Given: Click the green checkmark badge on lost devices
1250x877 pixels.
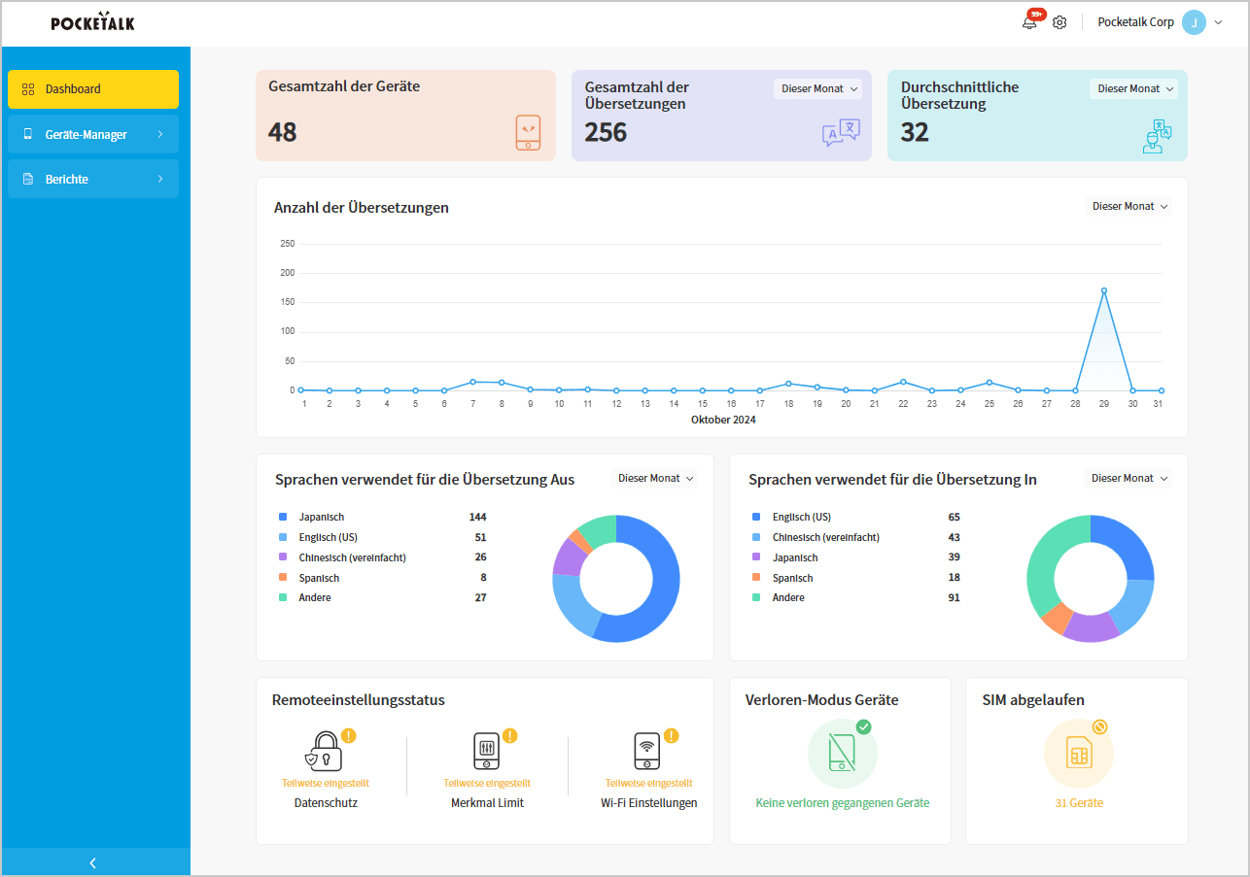Looking at the screenshot, I should point(863,727).
